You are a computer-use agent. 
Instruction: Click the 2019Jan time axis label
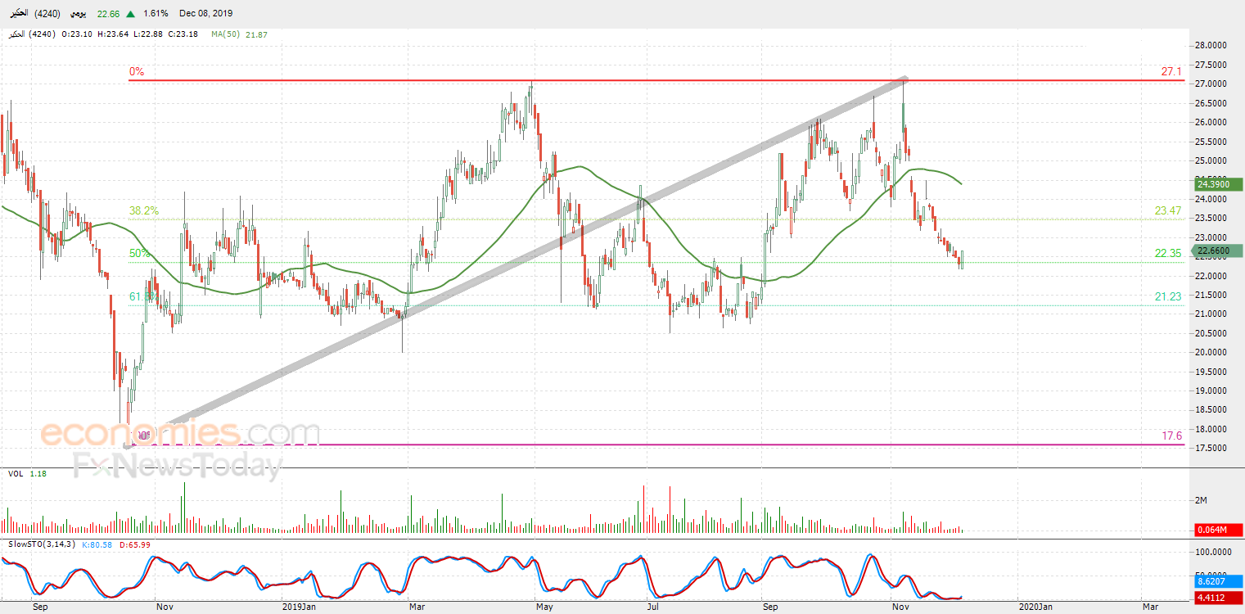(299, 607)
